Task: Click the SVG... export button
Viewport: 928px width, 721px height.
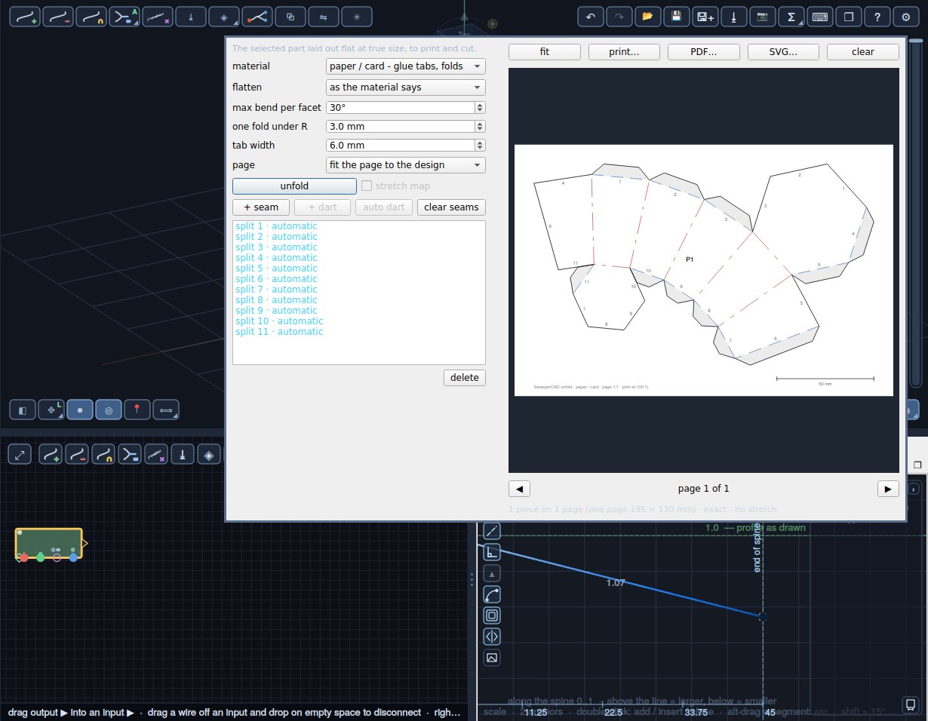Action: point(783,52)
